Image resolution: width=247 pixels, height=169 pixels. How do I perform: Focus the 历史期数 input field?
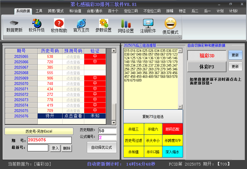click(107, 131)
